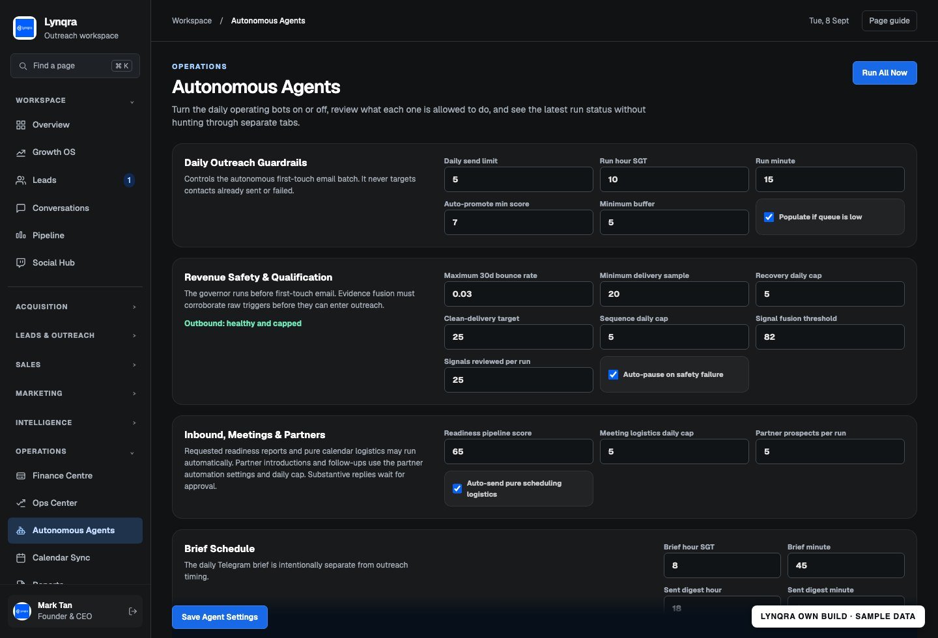The image size is (938, 638).
Task: Click the Growth OS chart icon
Action: click(21, 152)
